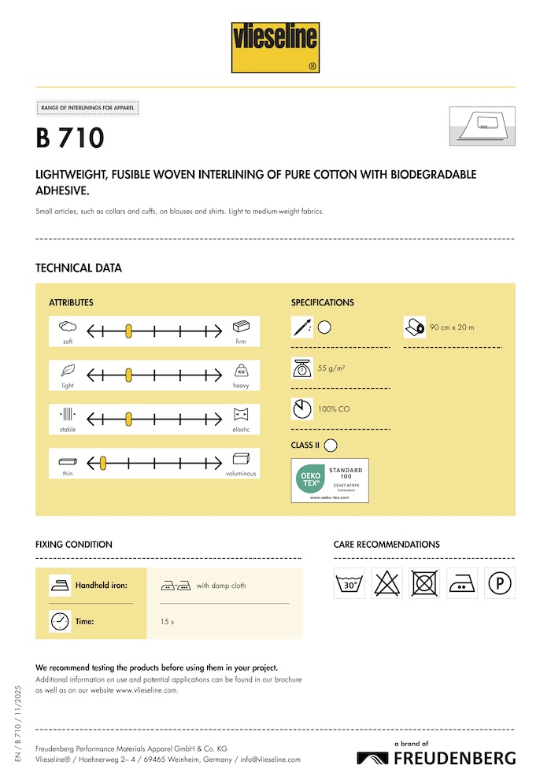The width and height of the screenshot is (551, 780).
Task: Click the weighing scale icon
Action: click(x=302, y=368)
